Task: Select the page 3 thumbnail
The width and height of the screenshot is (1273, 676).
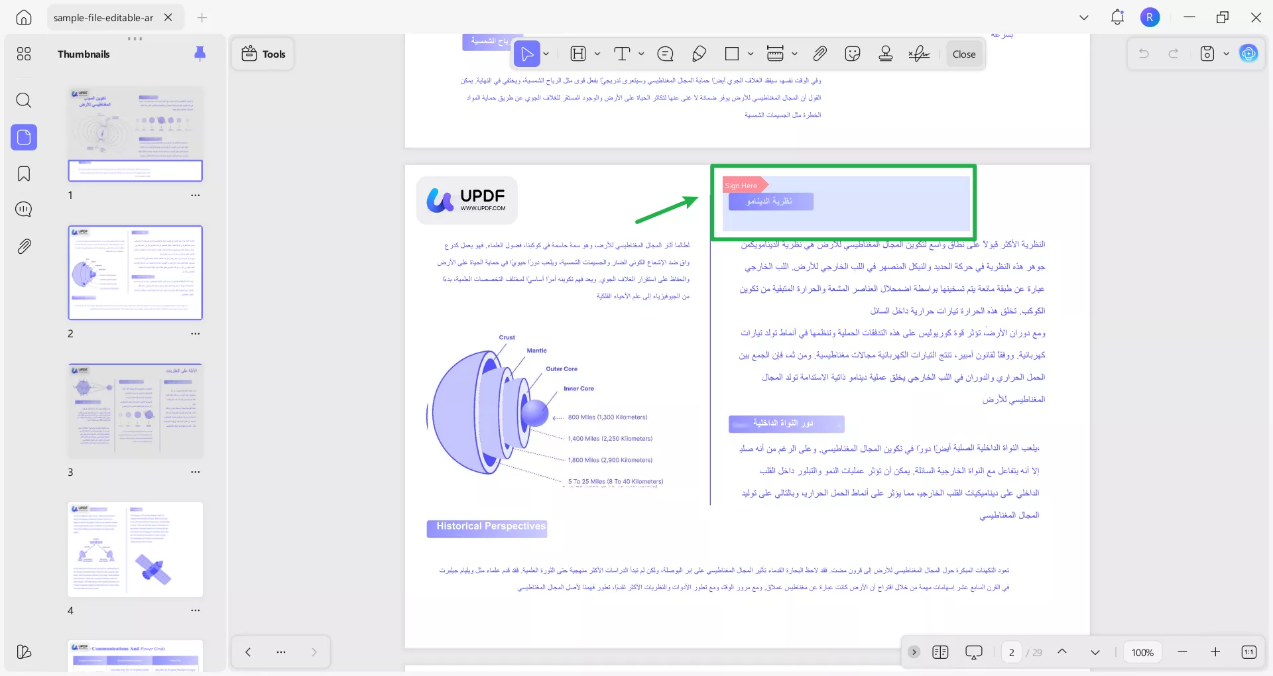Action: (x=135, y=411)
